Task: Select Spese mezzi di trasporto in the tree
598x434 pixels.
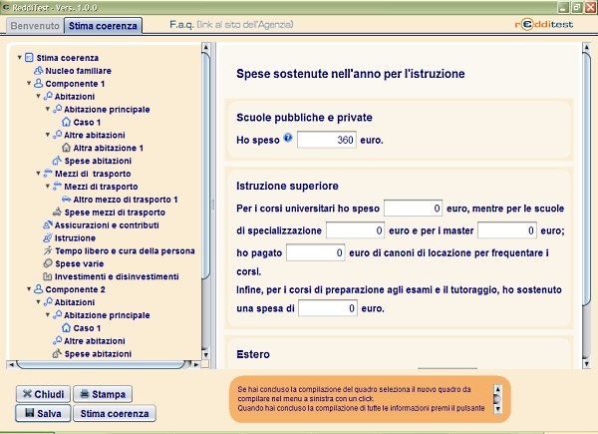Action: click(115, 212)
